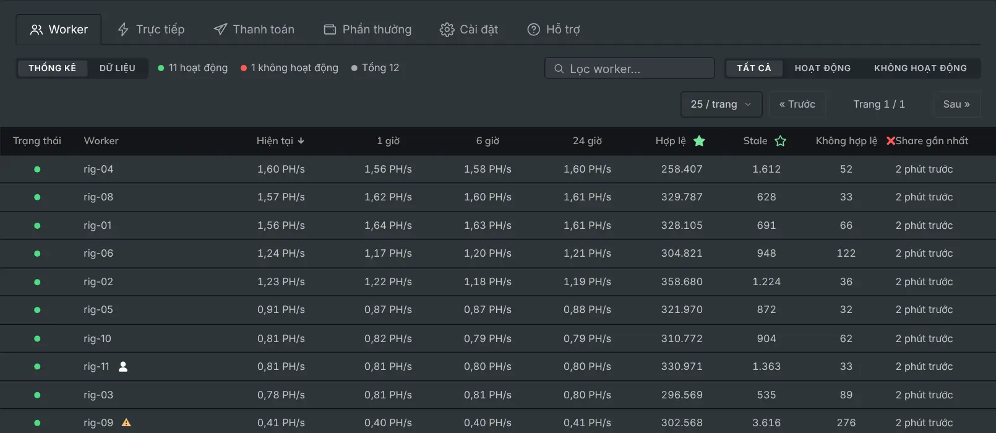Sort by the 1 giờ column header

388,141
